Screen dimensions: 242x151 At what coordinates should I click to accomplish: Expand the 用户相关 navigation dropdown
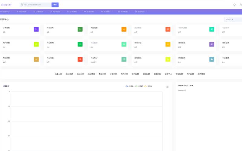pyautogui.click(x=56, y=12)
